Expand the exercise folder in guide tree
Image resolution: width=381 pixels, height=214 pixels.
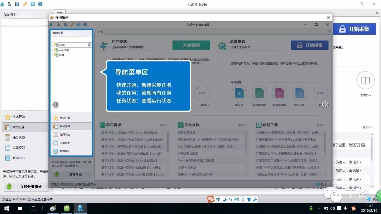[52, 50]
